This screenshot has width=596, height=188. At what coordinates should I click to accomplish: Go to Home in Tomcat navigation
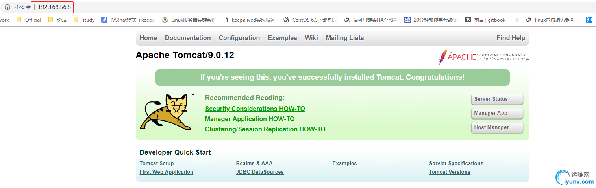(148, 38)
